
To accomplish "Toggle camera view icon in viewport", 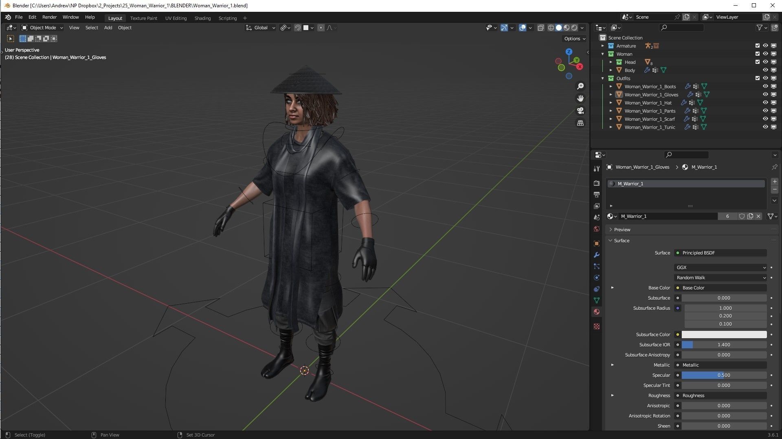I will tap(580, 111).
